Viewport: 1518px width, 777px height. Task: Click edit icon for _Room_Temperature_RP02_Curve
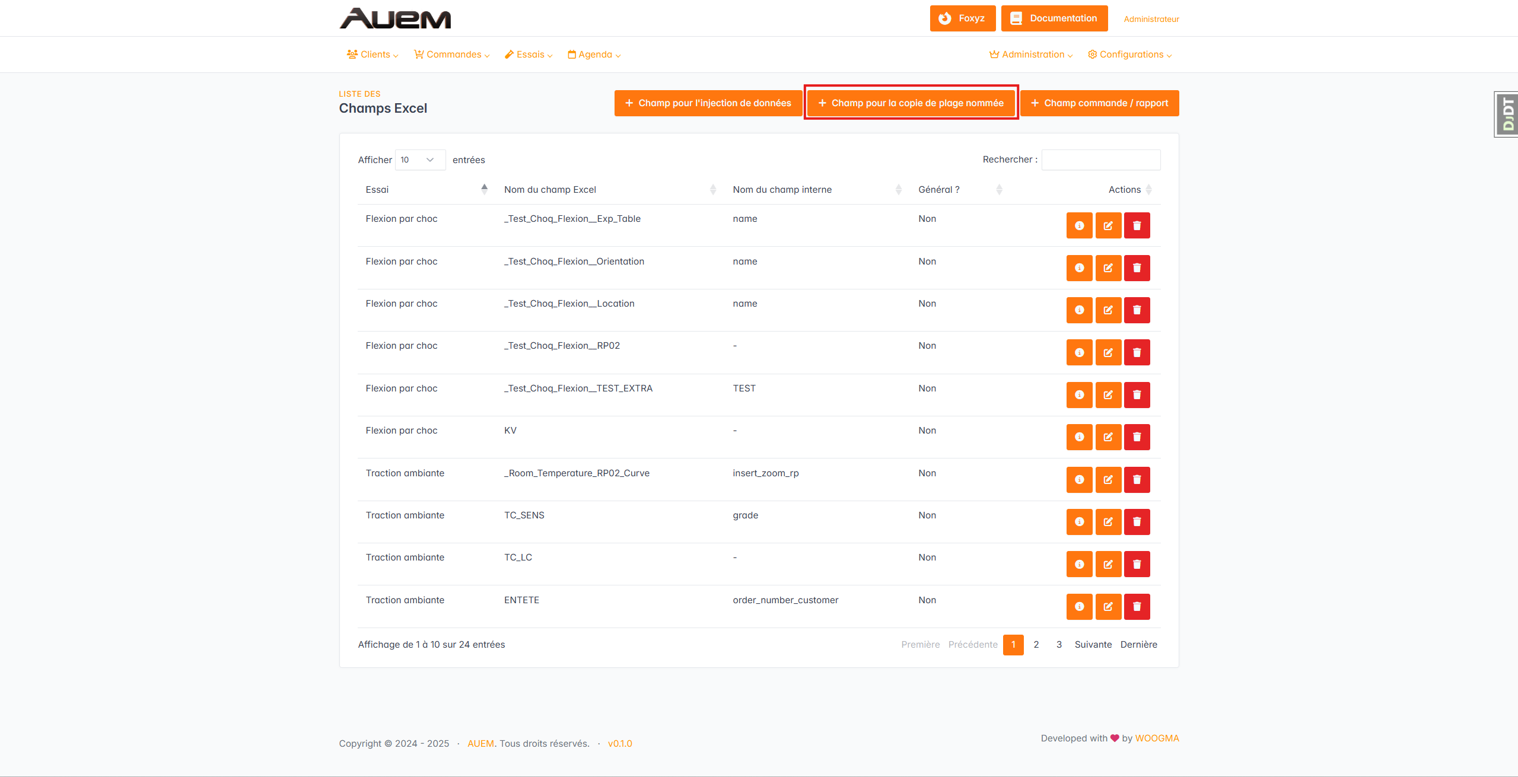(x=1108, y=480)
